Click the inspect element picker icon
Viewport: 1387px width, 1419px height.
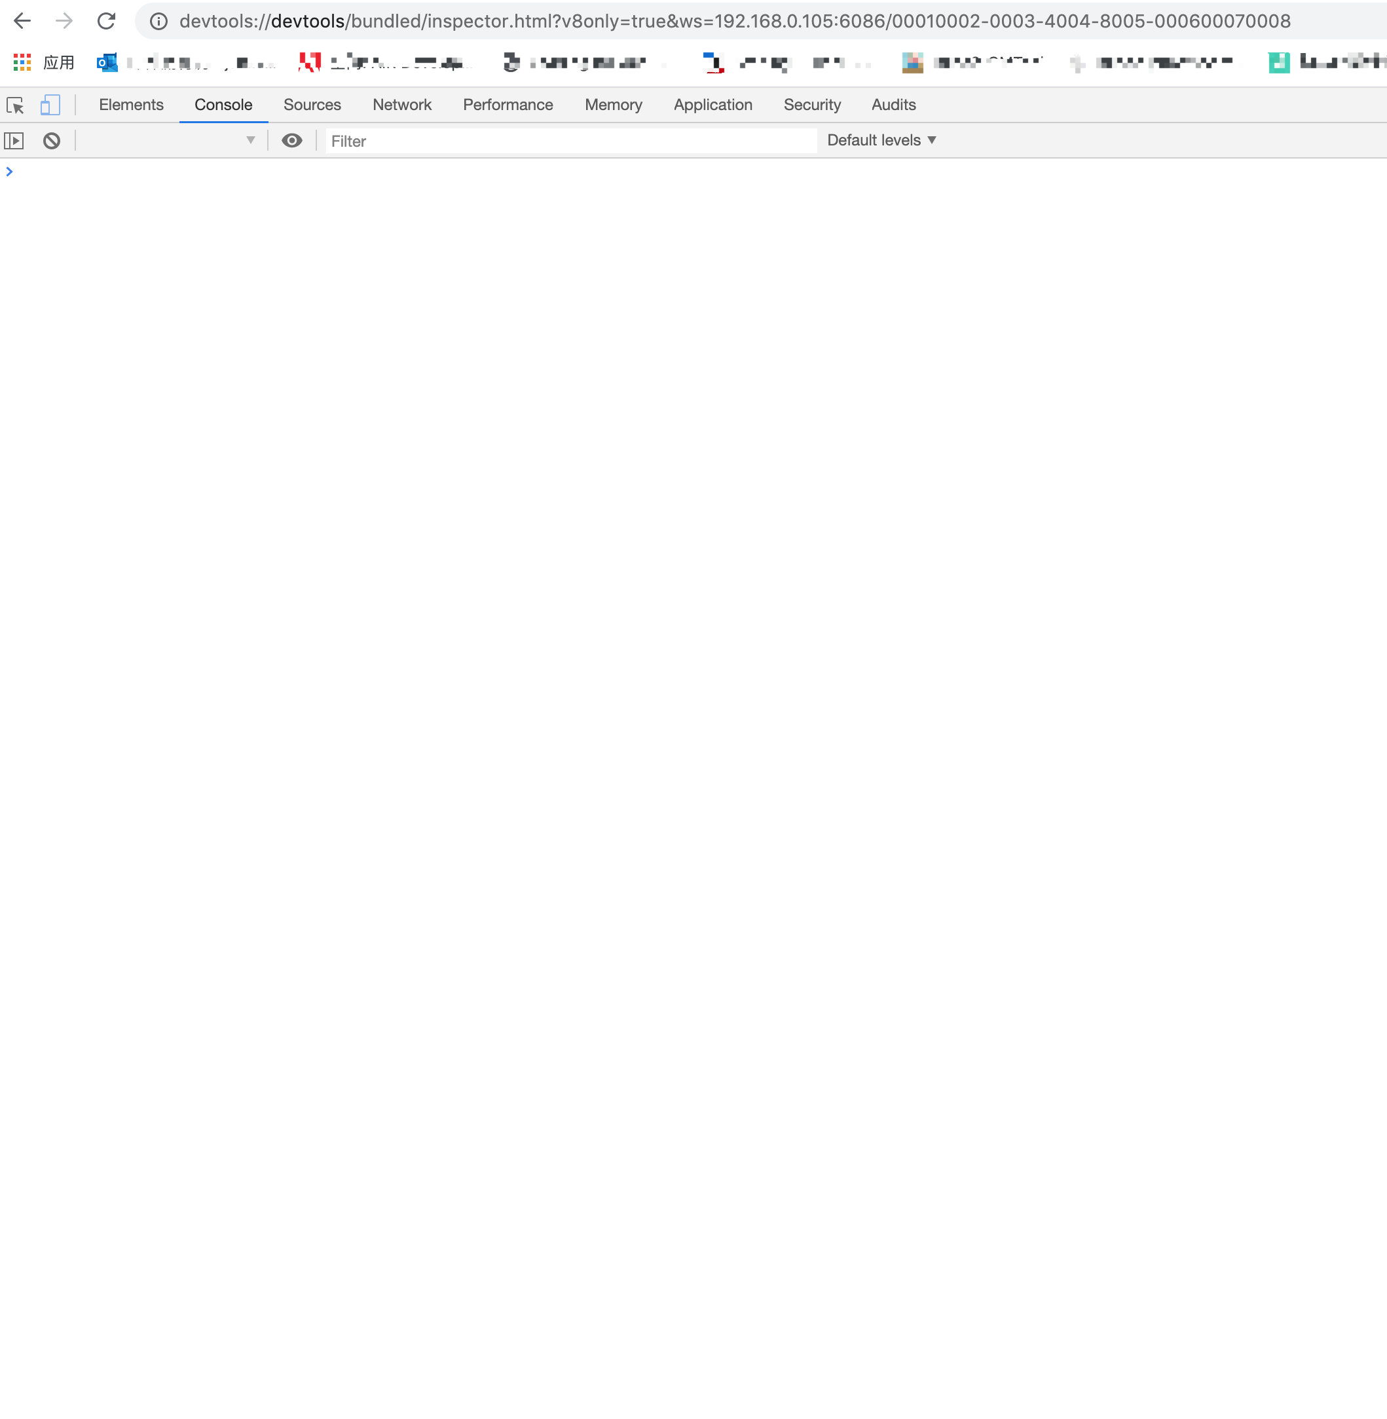click(15, 105)
